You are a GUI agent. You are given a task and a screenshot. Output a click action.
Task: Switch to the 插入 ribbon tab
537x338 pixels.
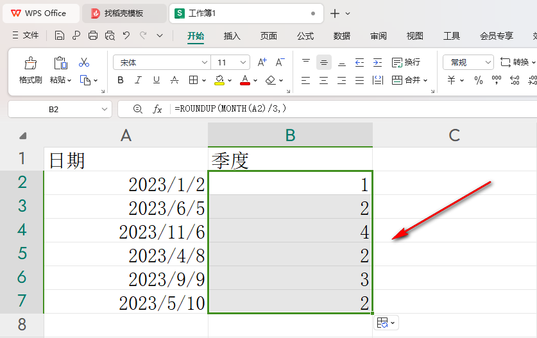click(232, 36)
